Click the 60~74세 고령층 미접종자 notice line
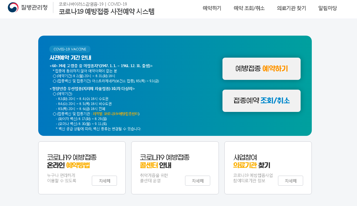The width and height of the screenshot is (357, 206). point(101,66)
